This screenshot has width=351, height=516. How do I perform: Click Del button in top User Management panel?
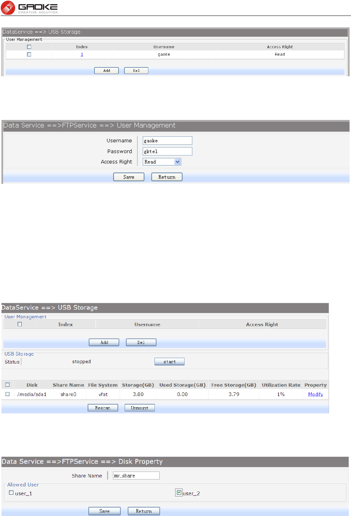(136, 70)
